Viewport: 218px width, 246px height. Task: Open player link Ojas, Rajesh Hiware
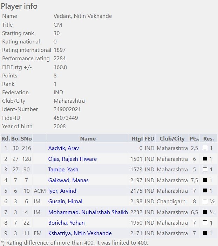[72, 159]
